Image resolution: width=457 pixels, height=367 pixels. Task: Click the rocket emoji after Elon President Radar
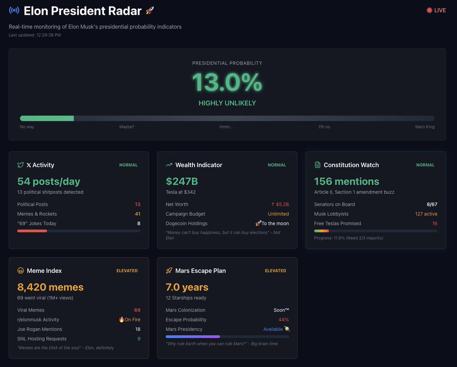tap(150, 11)
